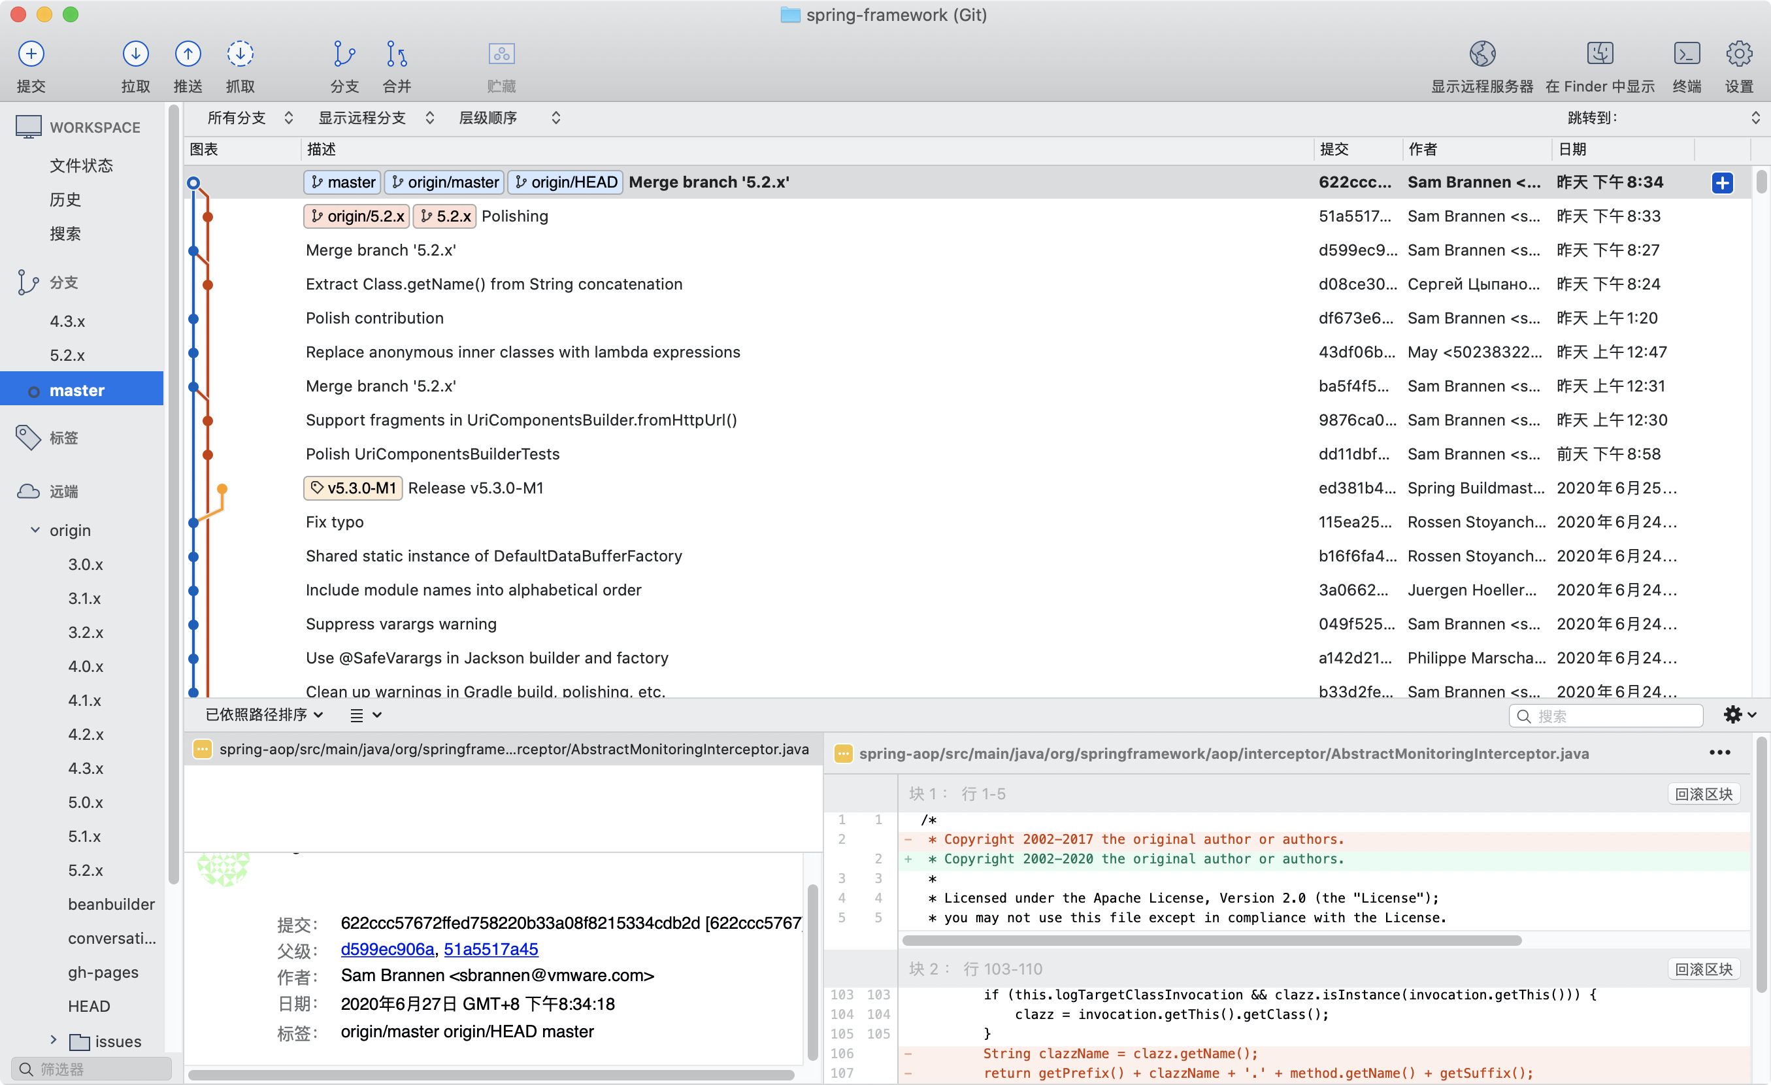The width and height of the screenshot is (1771, 1085).
Task: Click the Pull (拉取) toolbar icon
Action: pyautogui.click(x=135, y=54)
